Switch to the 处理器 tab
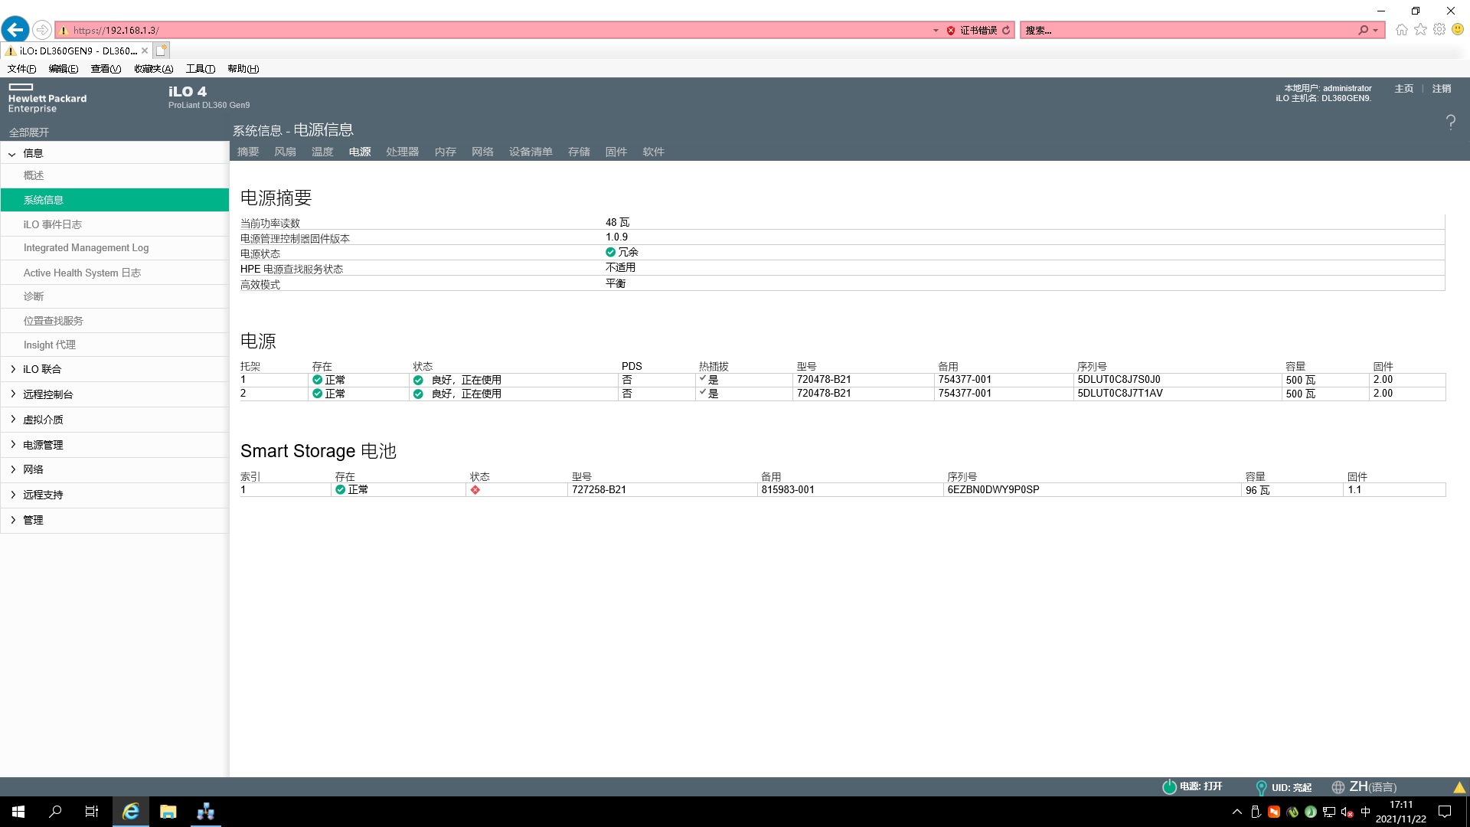This screenshot has width=1470, height=827. [x=402, y=152]
